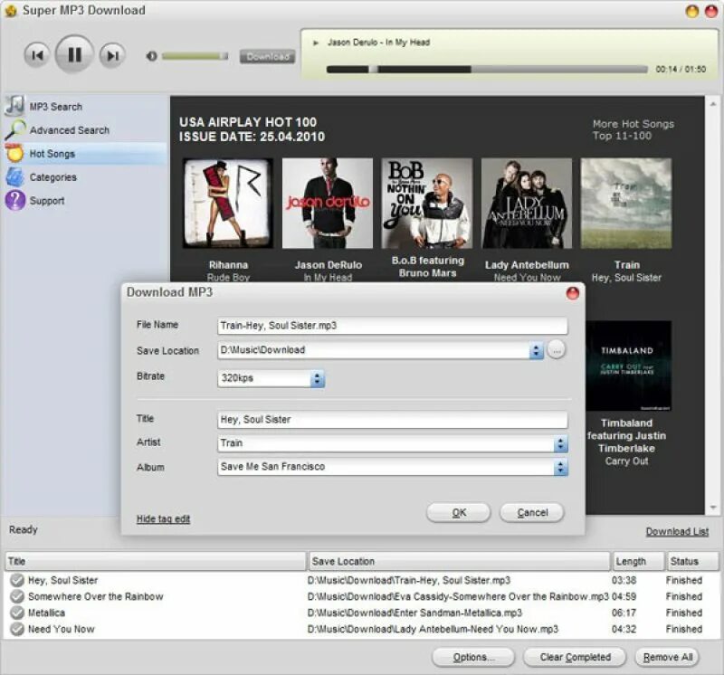Image resolution: width=724 pixels, height=675 pixels.
Task: Click the checkmark icon for Somewhere Over the Rainbow
Action: (17, 596)
